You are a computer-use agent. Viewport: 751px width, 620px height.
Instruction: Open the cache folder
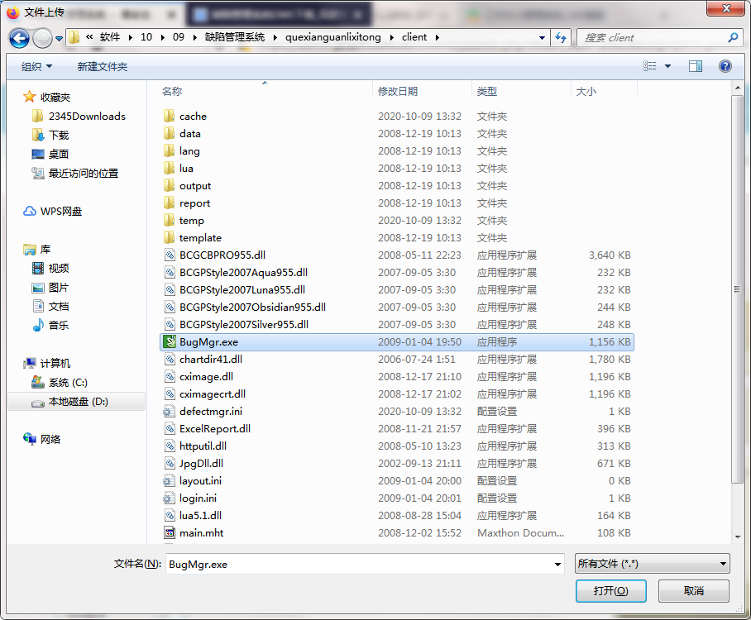pos(193,117)
